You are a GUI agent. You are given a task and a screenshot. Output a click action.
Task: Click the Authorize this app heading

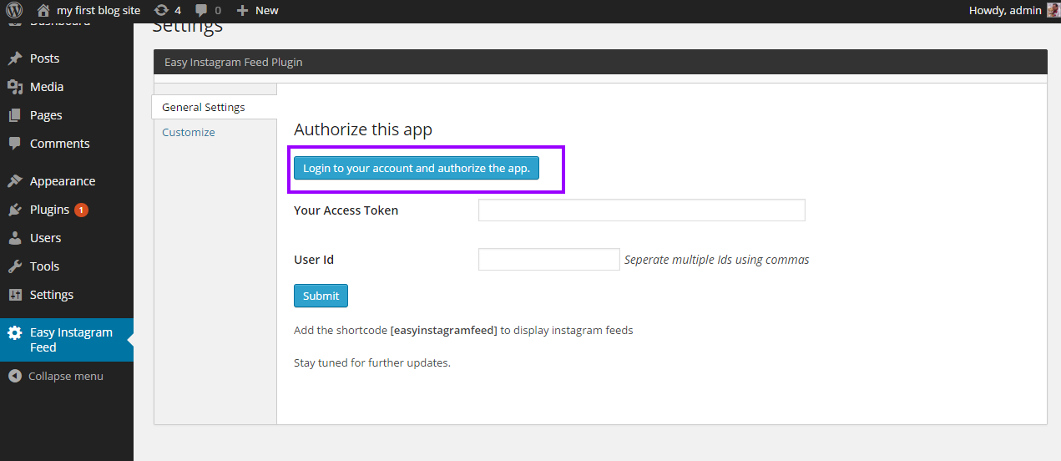pos(363,129)
